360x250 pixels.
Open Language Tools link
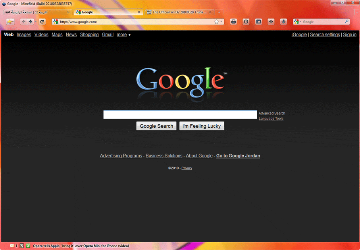[271, 119]
